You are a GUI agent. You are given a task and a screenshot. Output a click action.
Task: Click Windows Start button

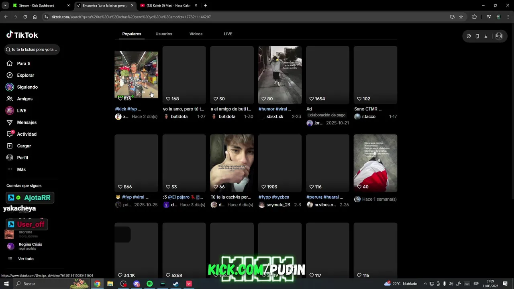pos(6,284)
